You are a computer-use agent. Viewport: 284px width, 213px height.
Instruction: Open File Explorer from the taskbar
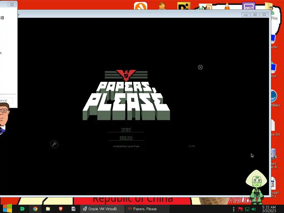(x=48, y=209)
